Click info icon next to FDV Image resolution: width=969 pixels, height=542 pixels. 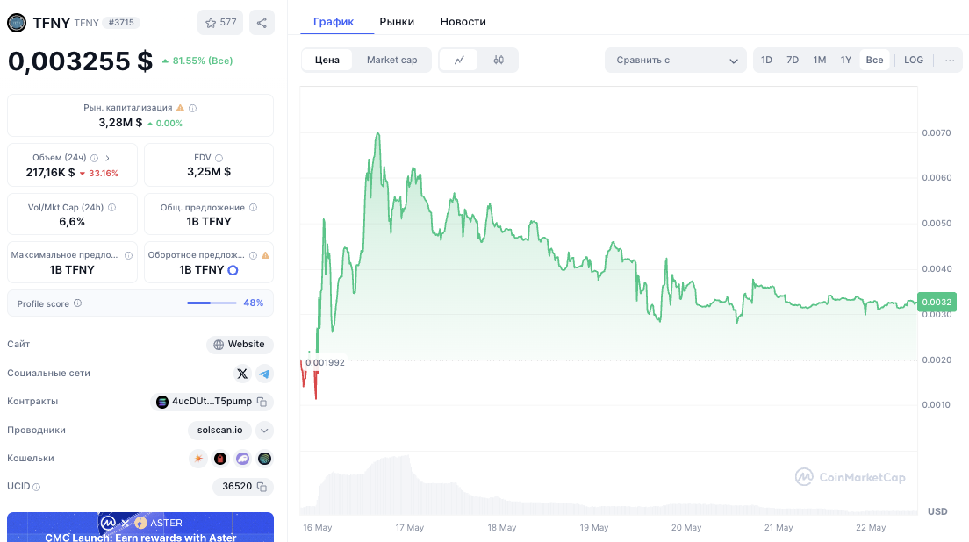(x=219, y=158)
